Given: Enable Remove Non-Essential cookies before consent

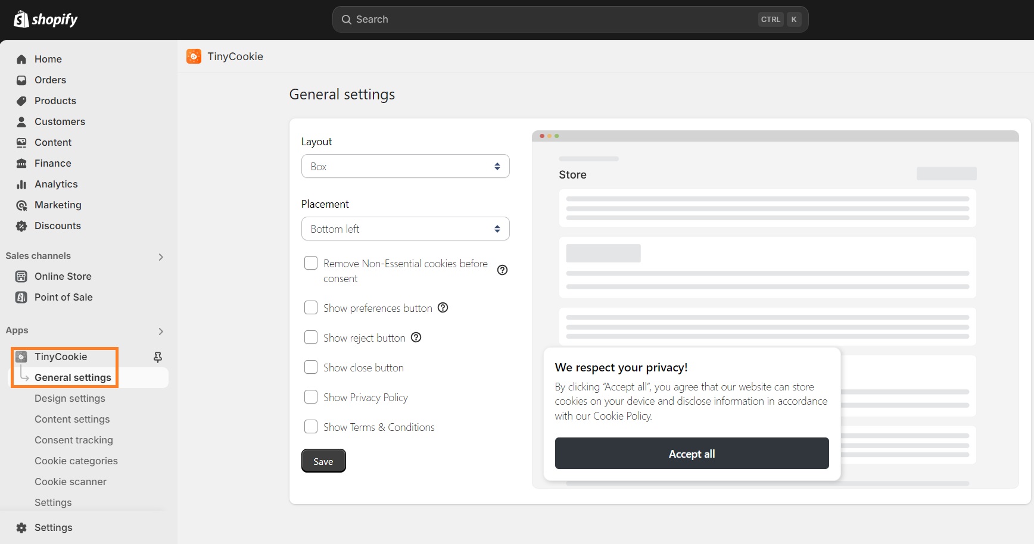Looking at the screenshot, I should click(x=310, y=262).
